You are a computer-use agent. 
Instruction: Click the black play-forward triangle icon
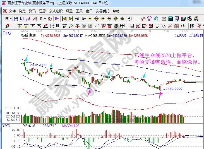pyautogui.click(x=83, y=19)
